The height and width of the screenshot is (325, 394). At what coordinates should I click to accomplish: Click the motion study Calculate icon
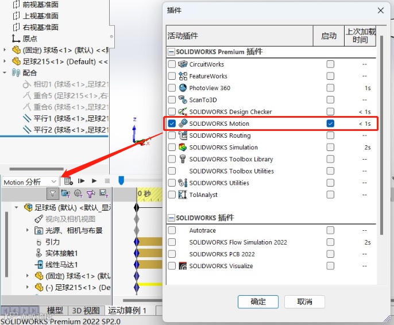(x=68, y=181)
